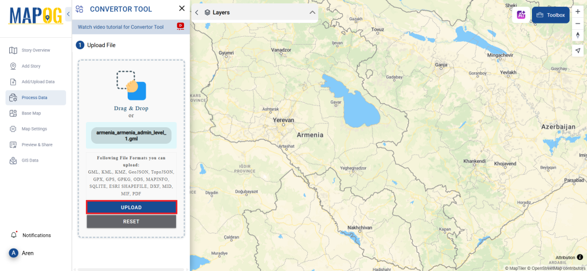Click the Process Data gear icon
Image resolution: width=587 pixels, height=271 pixels.
click(13, 97)
